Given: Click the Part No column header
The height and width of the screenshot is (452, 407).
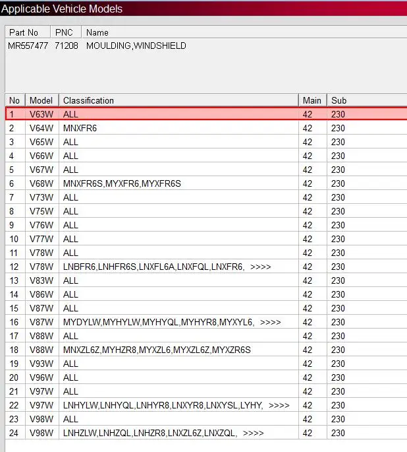Looking at the screenshot, I should [28, 32].
